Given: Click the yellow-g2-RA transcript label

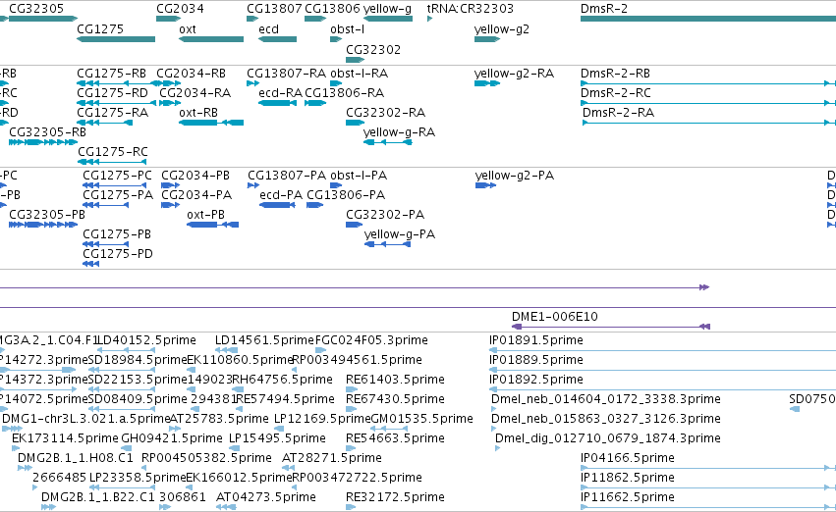Looking at the screenshot, I should pos(514,74).
